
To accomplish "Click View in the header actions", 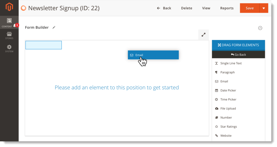I will (x=206, y=8).
